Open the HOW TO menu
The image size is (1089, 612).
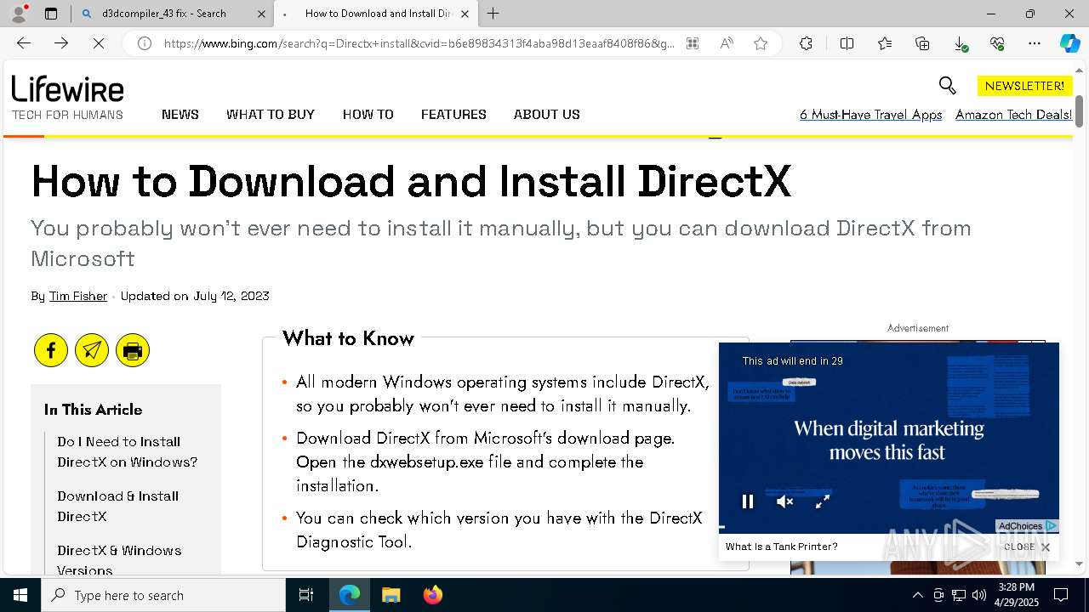(368, 115)
